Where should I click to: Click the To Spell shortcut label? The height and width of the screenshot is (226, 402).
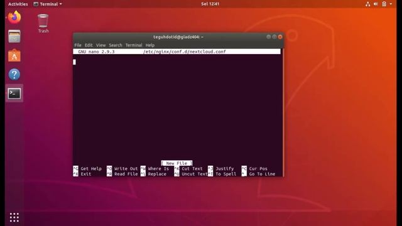pos(225,174)
